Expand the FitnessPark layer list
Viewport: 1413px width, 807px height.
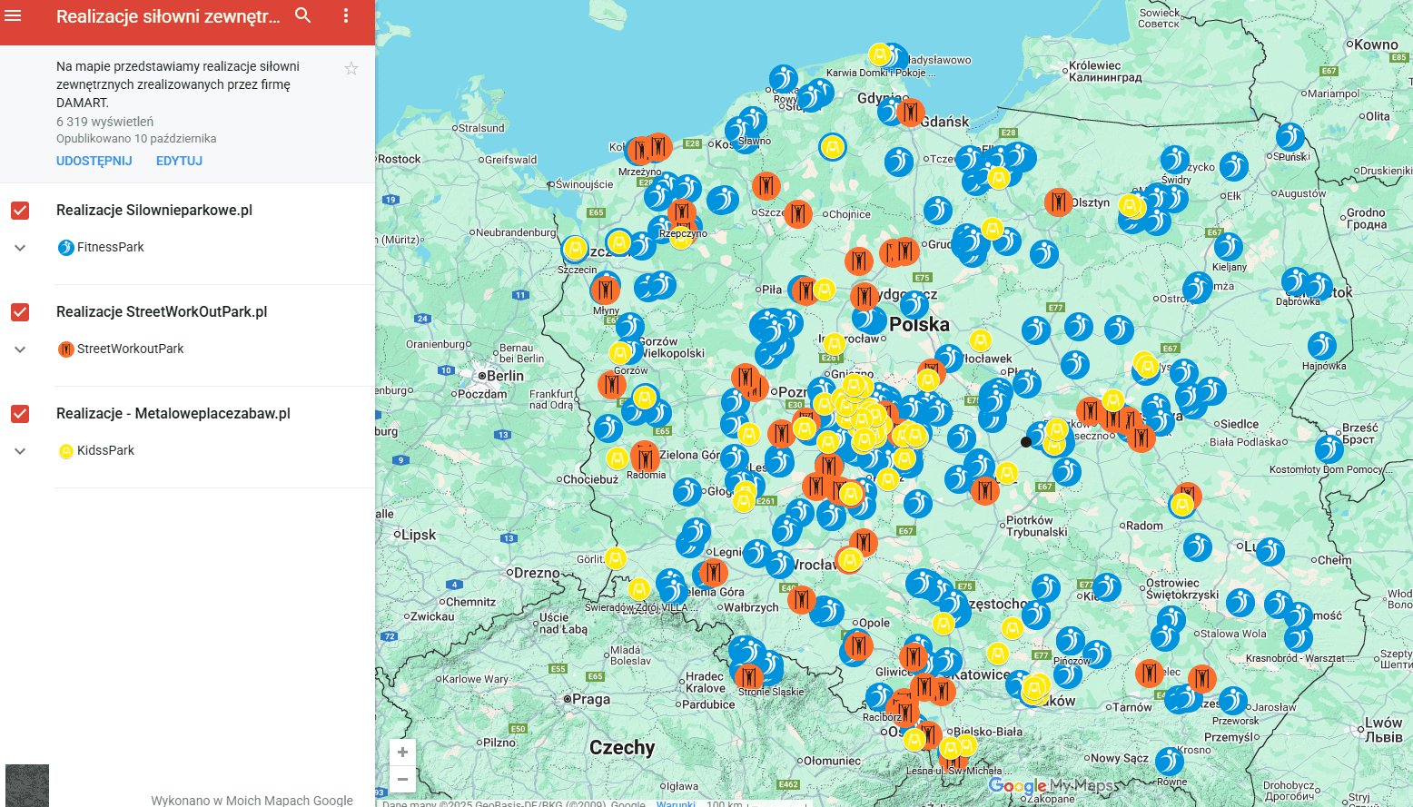[20, 248]
